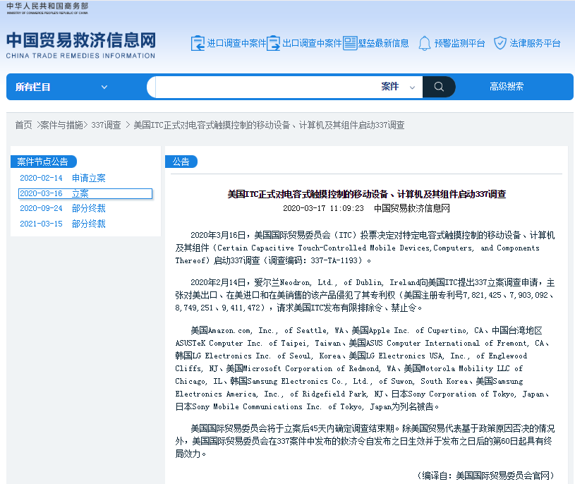Open the 2020-09-24 部分终裁 entry
The width and height of the screenshot is (575, 484).
pyautogui.click(x=63, y=208)
